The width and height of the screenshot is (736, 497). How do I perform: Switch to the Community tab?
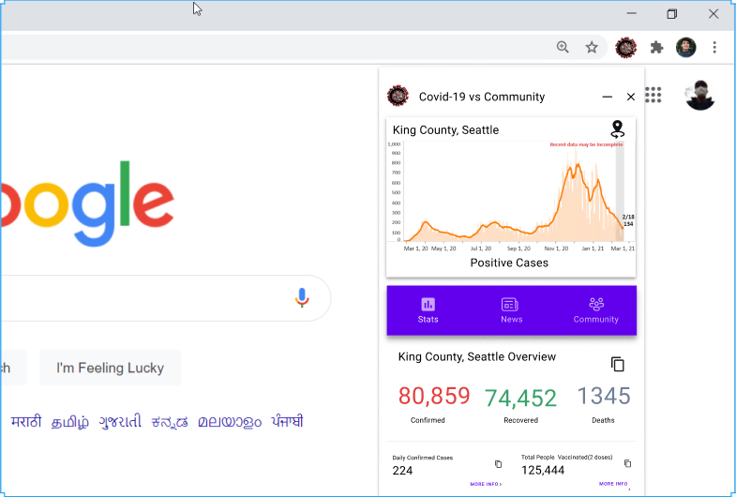pos(596,310)
